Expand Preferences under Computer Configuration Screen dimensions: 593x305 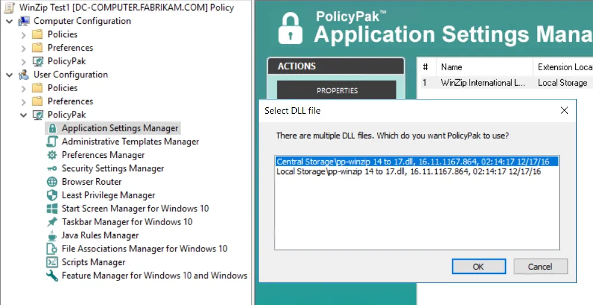click(24, 48)
